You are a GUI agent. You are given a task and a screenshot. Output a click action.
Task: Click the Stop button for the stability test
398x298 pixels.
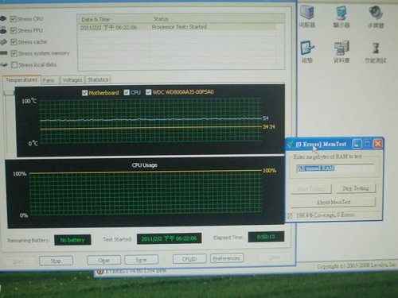pos(56,261)
